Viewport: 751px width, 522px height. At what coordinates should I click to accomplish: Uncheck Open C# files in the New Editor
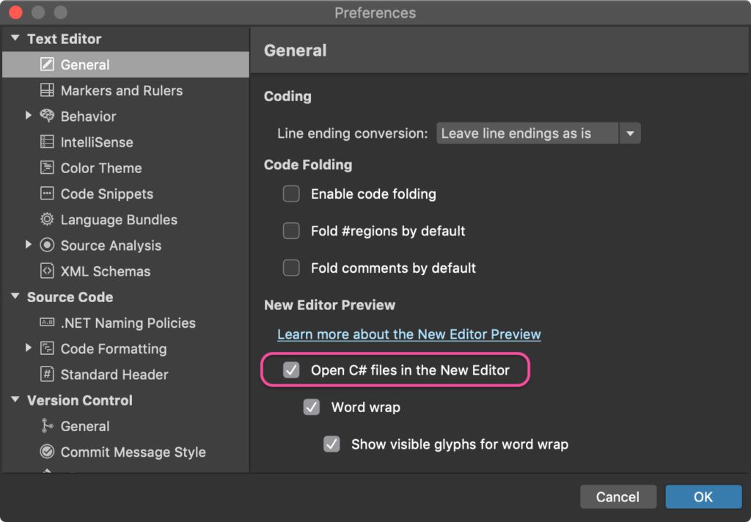291,370
